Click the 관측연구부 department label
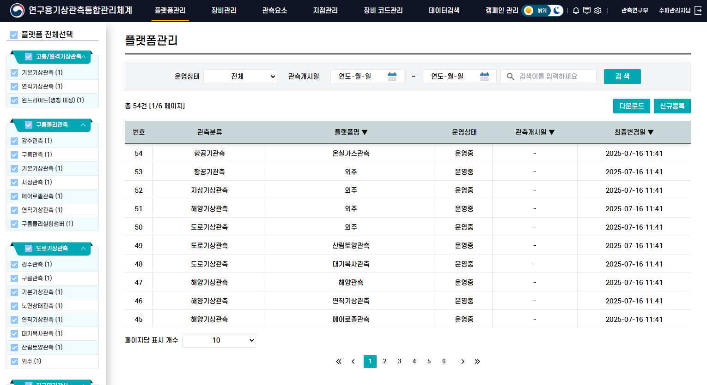This screenshot has height=385, width=707. point(634,11)
